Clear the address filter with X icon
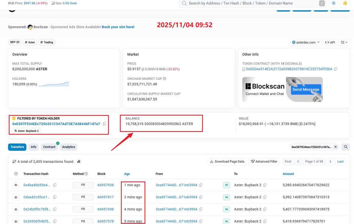Viewport: 354px width, 224px height. [x=335, y=147]
